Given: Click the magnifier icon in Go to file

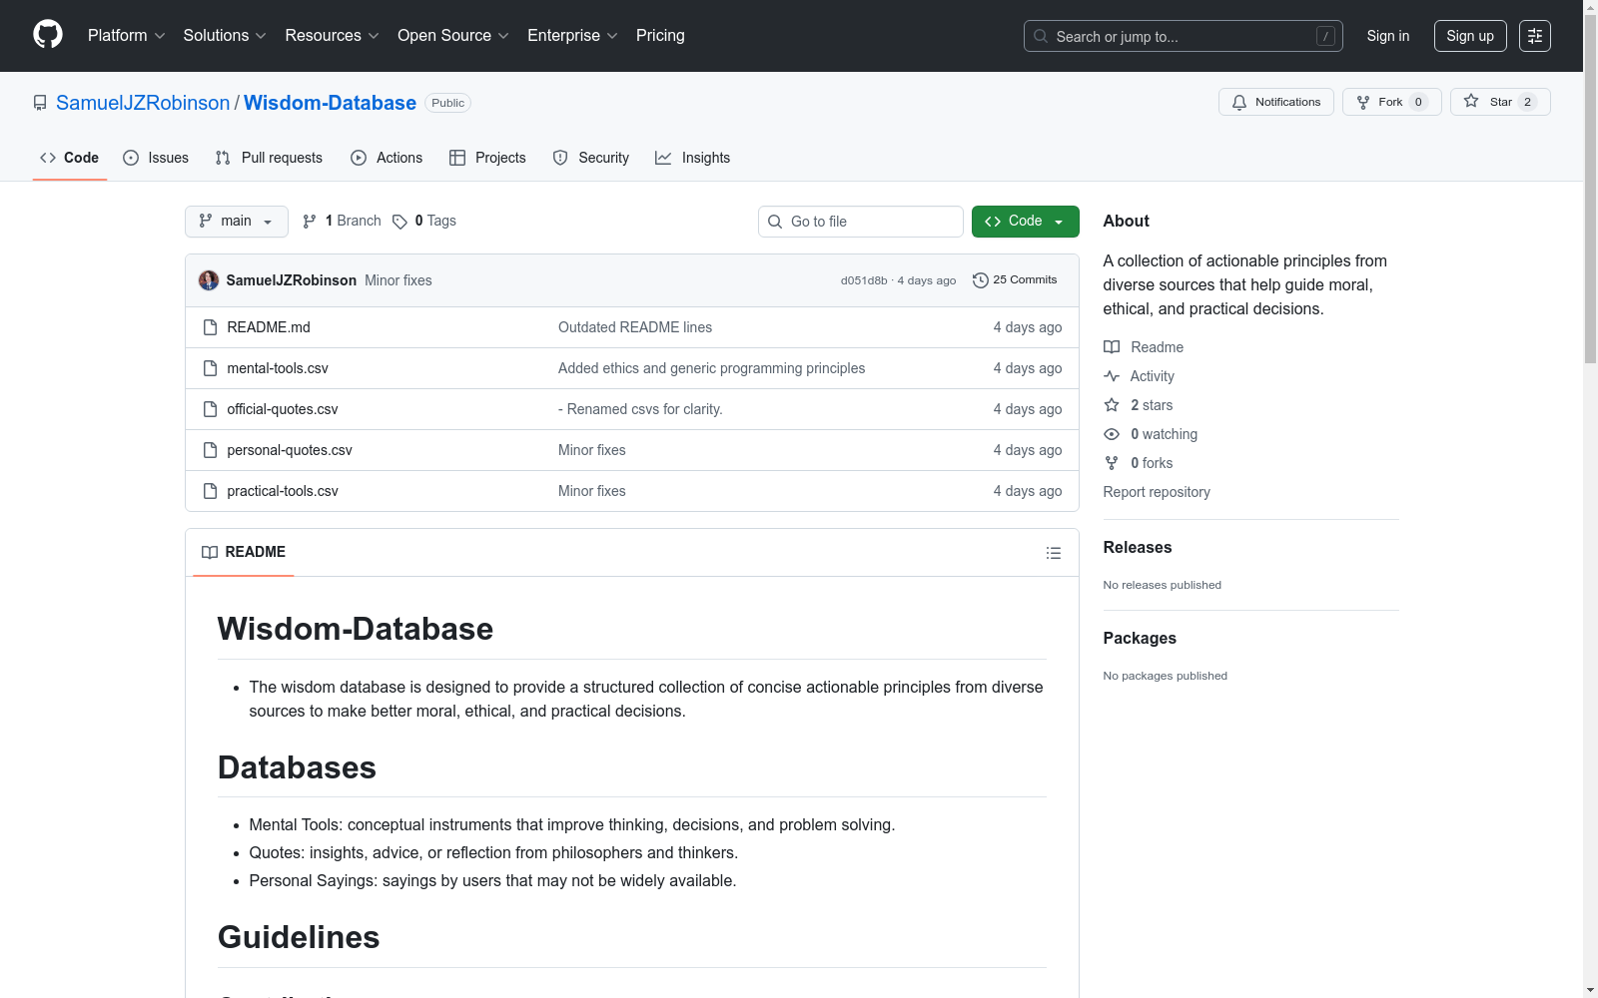Looking at the screenshot, I should (x=775, y=222).
